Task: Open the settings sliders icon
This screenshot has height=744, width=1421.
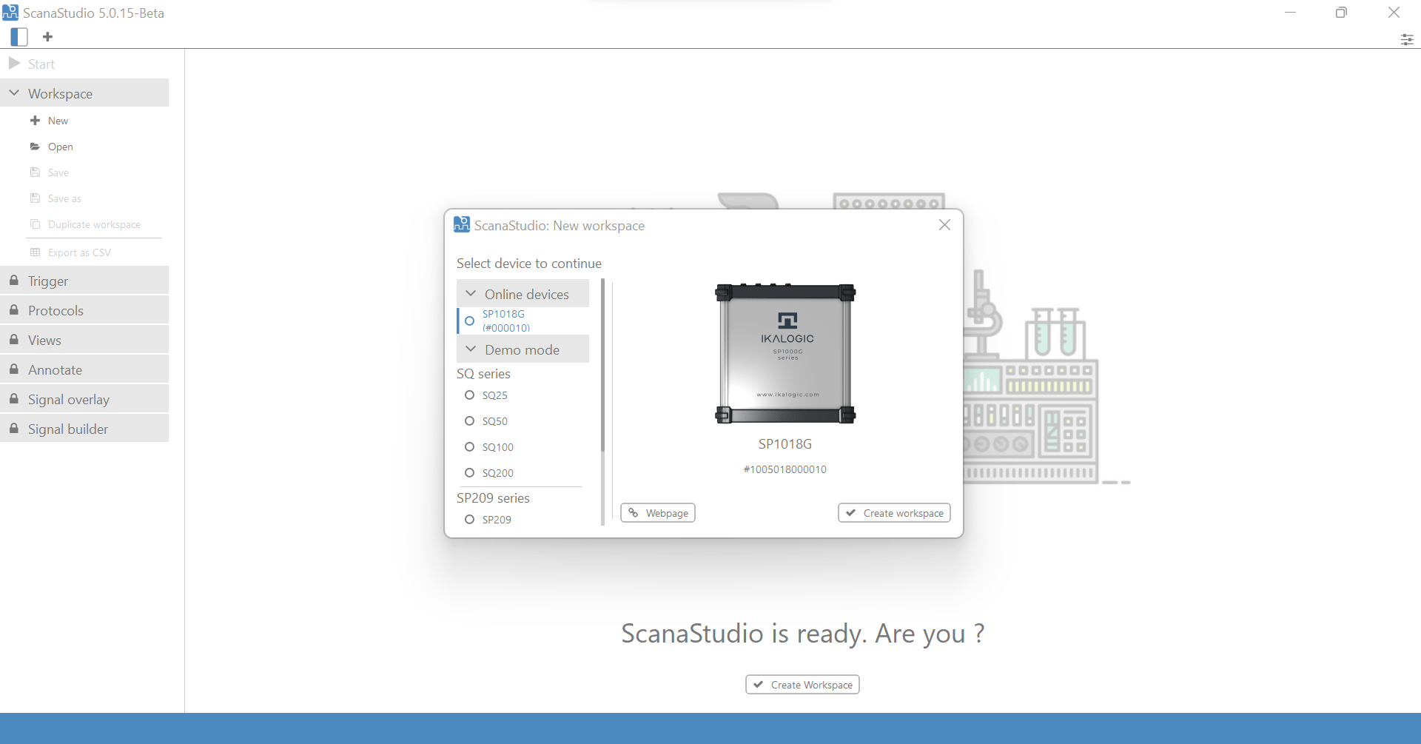Action: click(1406, 39)
